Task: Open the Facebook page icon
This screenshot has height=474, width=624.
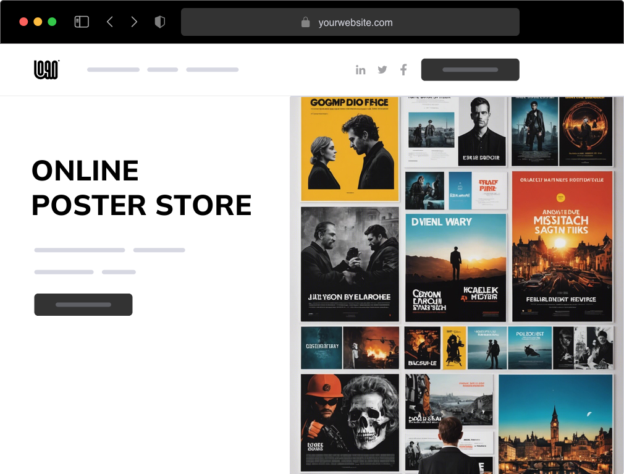Action: (x=403, y=70)
